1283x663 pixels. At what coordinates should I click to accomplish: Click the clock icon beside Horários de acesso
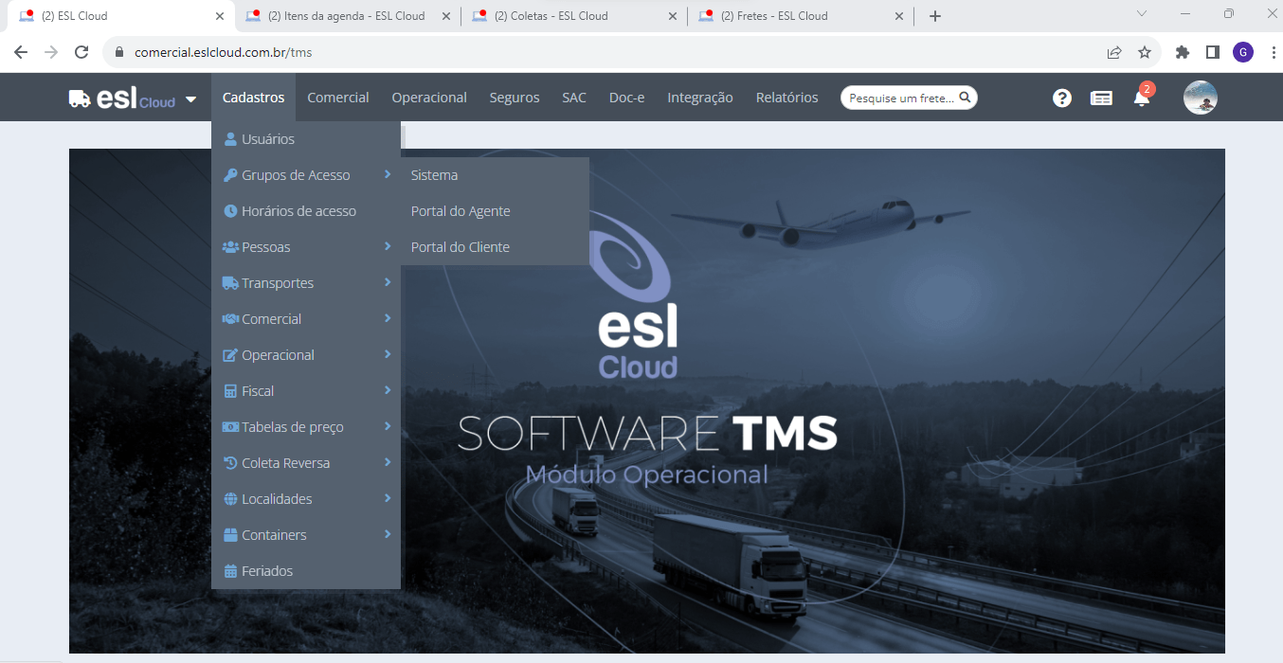[230, 211]
